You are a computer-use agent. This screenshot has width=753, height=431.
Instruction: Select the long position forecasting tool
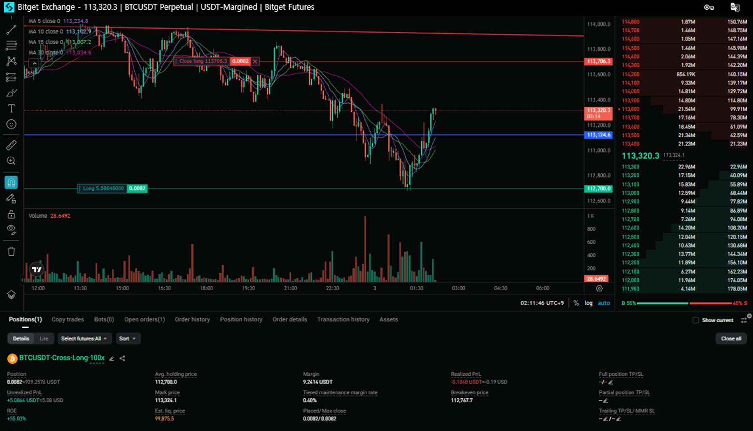[11, 77]
